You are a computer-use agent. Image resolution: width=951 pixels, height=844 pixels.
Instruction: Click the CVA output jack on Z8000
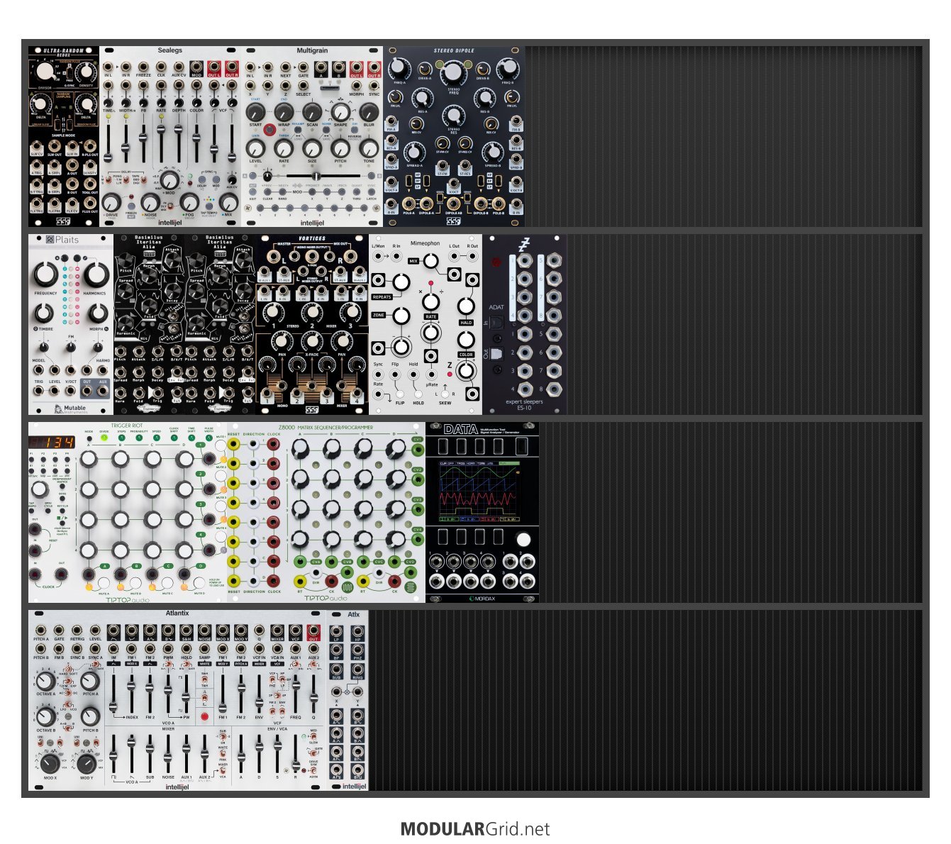pos(301,562)
